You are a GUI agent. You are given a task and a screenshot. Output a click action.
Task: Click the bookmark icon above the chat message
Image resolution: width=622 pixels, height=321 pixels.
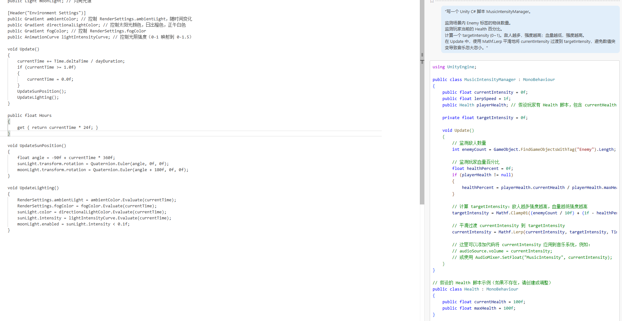pos(432,1)
